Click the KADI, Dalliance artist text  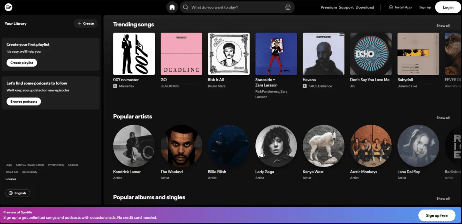[x=320, y=86]
